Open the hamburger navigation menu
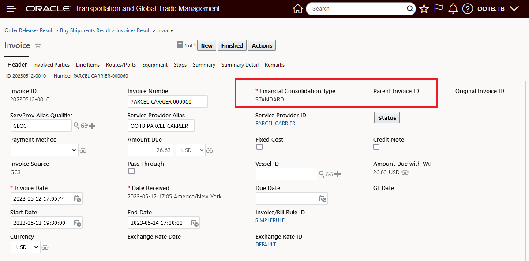The image size is (529, 261). [11, 9]
